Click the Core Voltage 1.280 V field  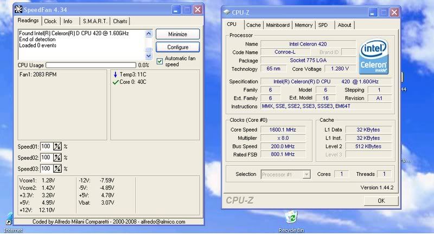tap(340, 69)
